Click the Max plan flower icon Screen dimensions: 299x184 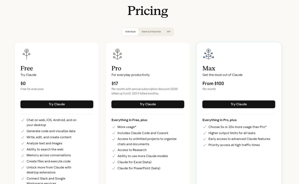[x=208, y=54]
